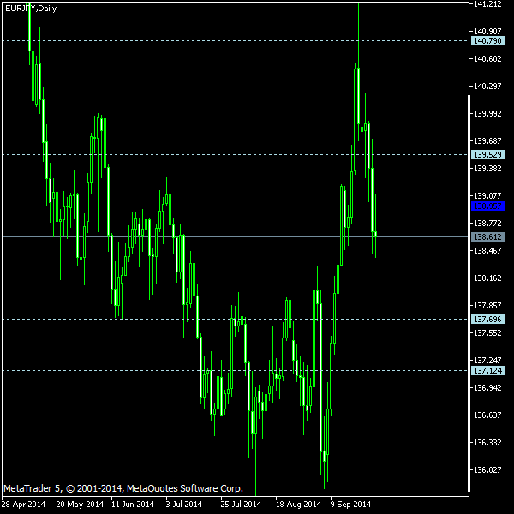514x514 pixels.
Task: Click the 140.907 price scale value
Action: pyautogui.click(x=487, y=31)
